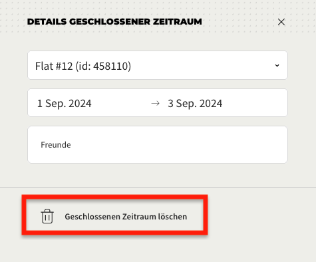Click the trash can icon
Image resolution: width=316 pixels, height=262 pixels.
tap(47, 216)
